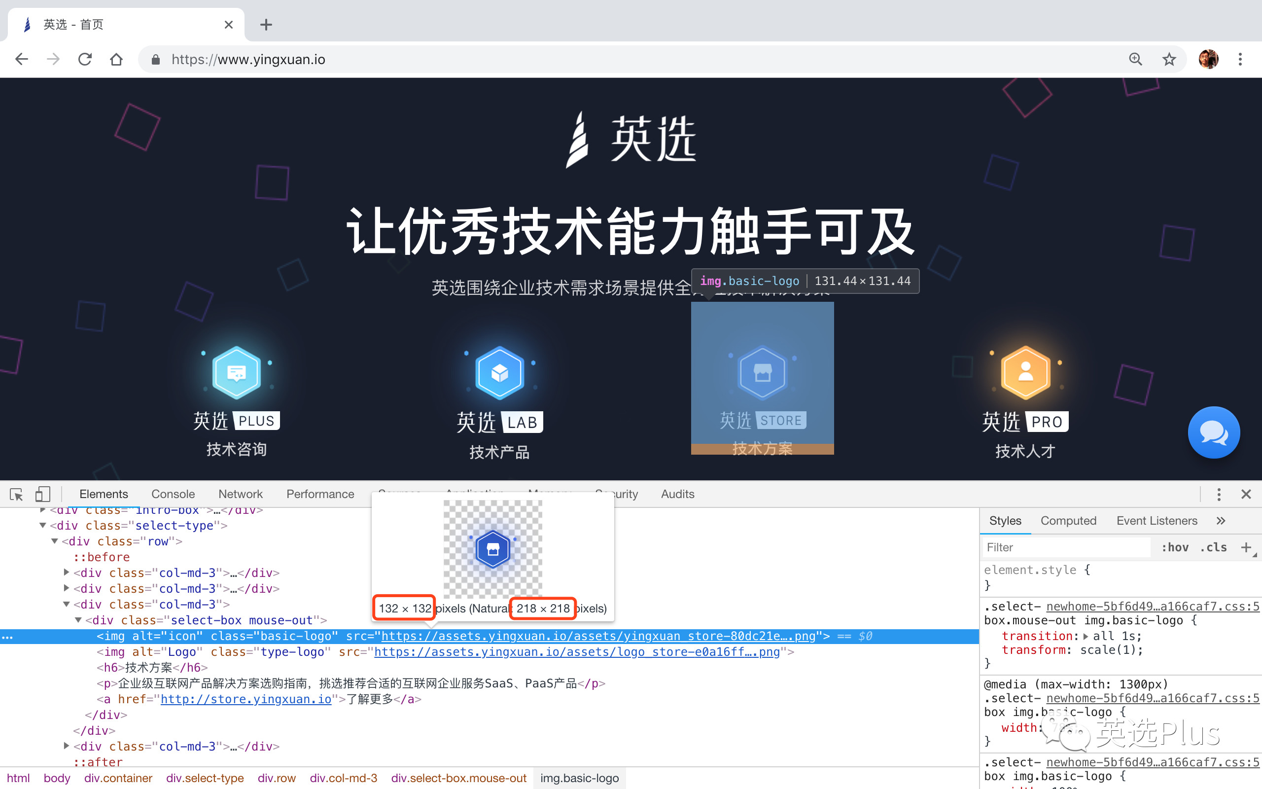Image resolution: width=1262 pixels, height=789 pixels.
Task: Follow the store.yingxuan.io href link
Action: pyautogui.click(x=245, y=699)
